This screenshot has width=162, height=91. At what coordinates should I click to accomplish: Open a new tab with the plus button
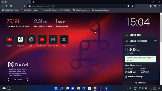click(33, 2)
